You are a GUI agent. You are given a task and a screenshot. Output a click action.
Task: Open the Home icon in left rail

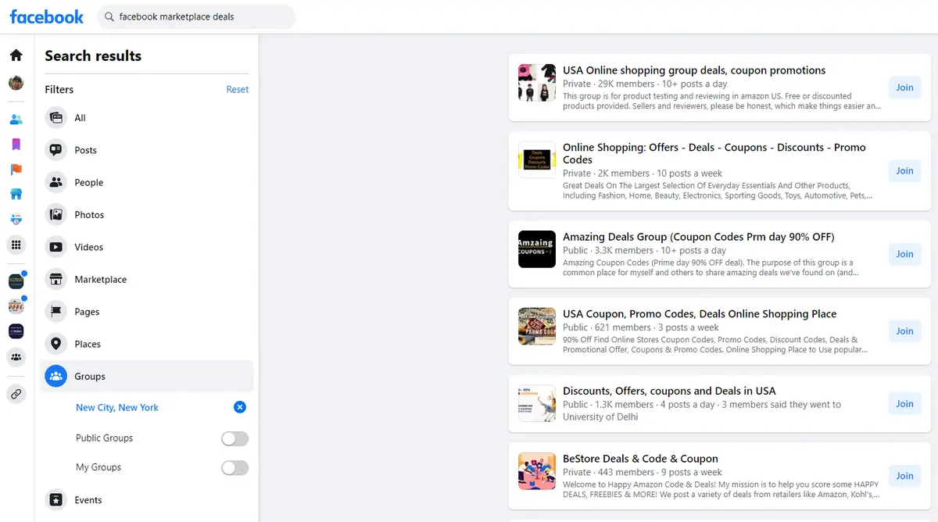coord(16,55)
